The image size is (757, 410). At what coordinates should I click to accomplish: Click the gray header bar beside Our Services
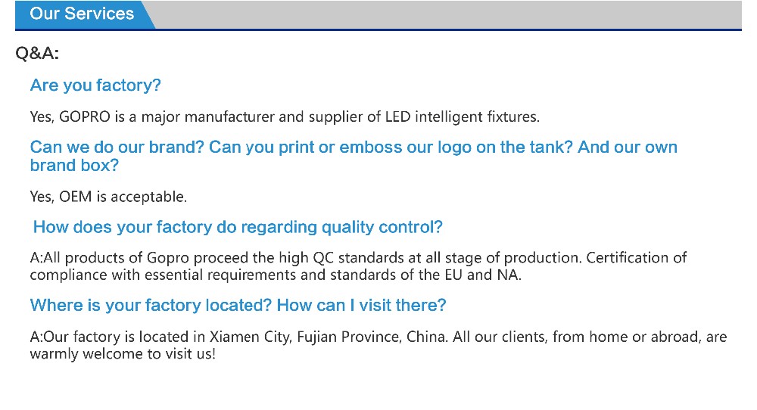pos(448,14)
